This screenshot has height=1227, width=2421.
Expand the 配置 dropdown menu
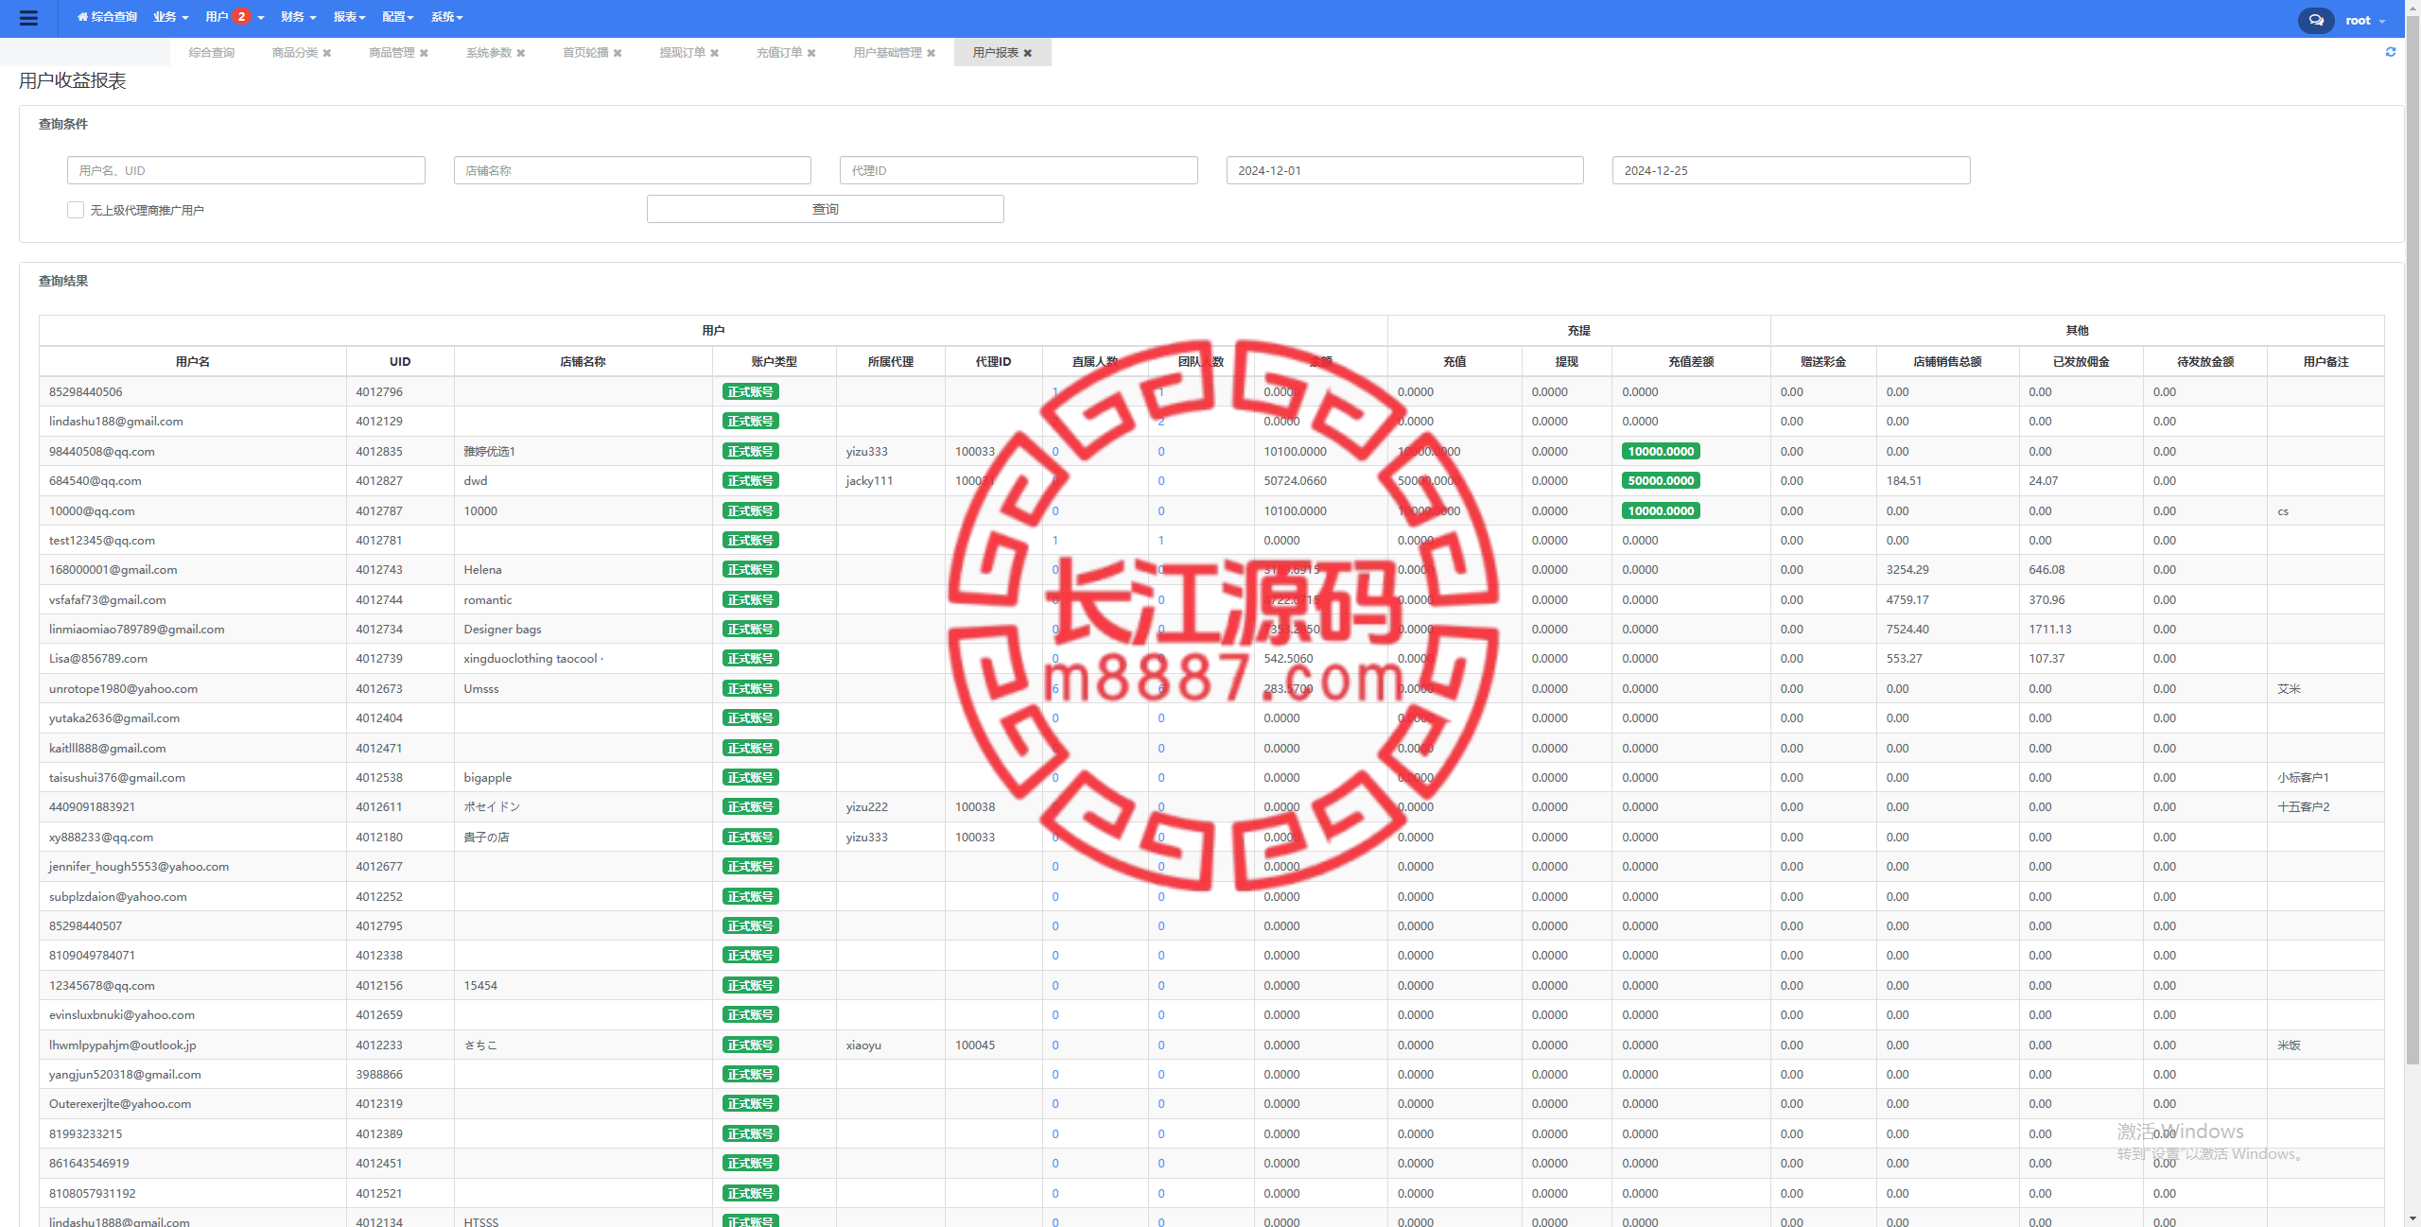click(x=398, y=17)
